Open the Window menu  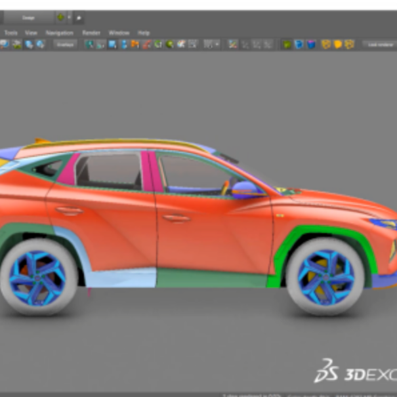tap(119, 33)
